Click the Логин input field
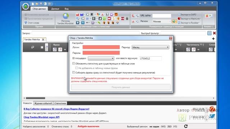This screenshot has height=129, width=230. tap(101, 47)
